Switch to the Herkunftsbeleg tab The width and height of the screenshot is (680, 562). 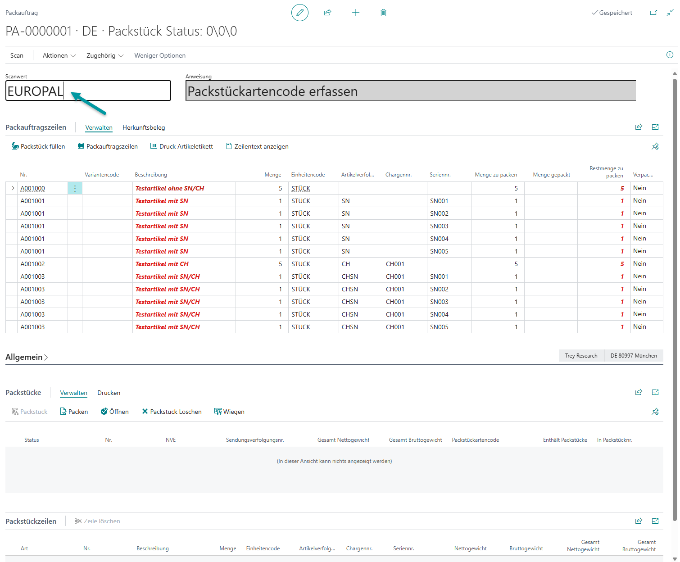[x=144, y=127]
